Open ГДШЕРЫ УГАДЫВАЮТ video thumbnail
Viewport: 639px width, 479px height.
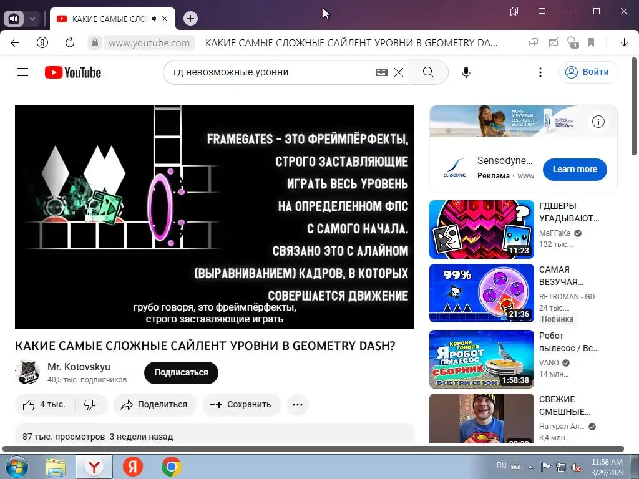[481, 230]
